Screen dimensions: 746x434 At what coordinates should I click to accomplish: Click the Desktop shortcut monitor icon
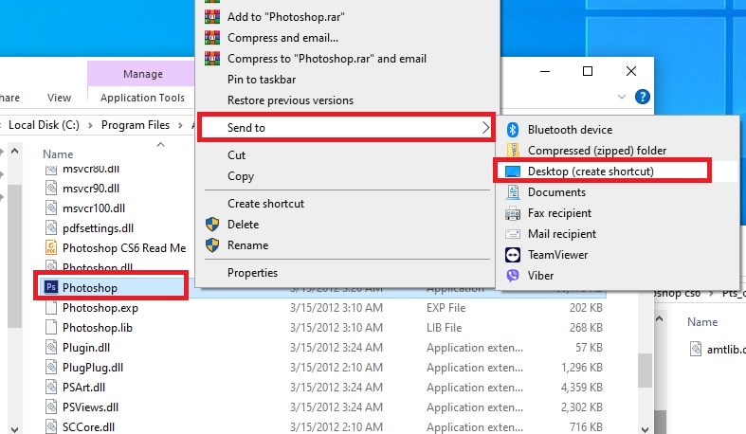[513, 172]
